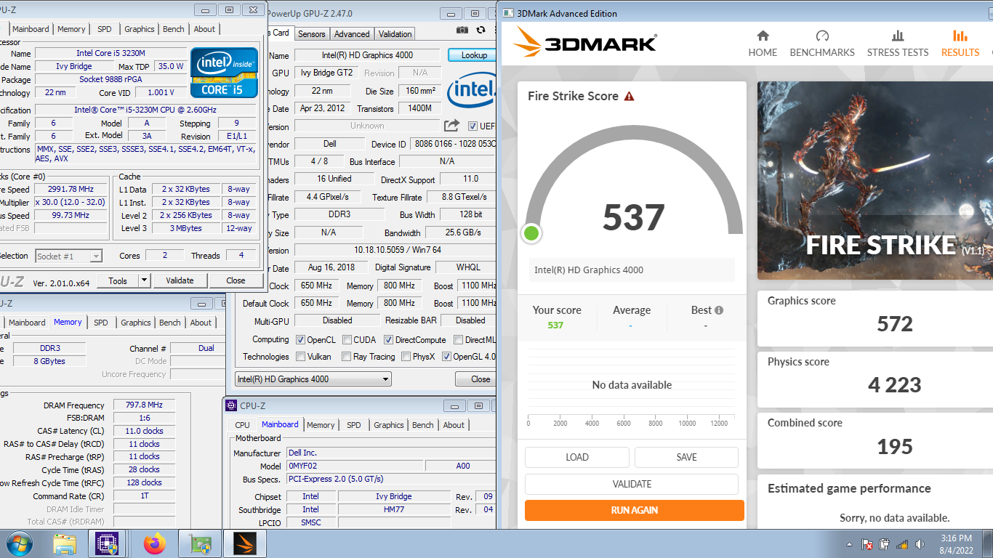The image size is (993, 558).
Task: Expand the Tools dropdown arrow in CPU-Z
Action: 144,280
